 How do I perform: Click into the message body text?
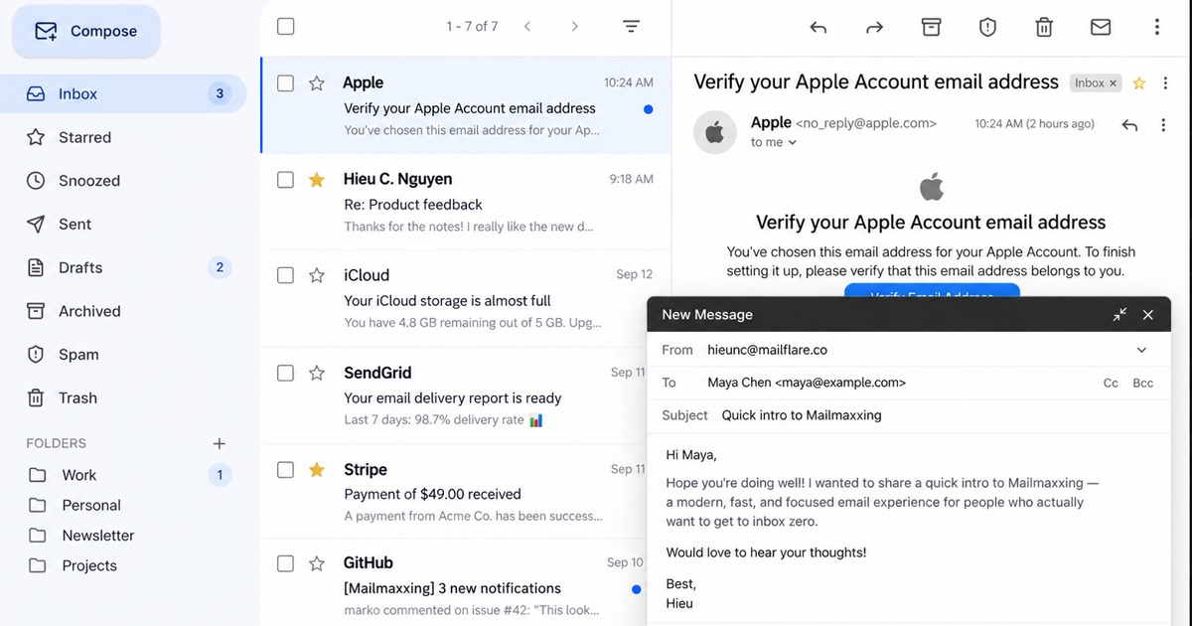point(907,529)
